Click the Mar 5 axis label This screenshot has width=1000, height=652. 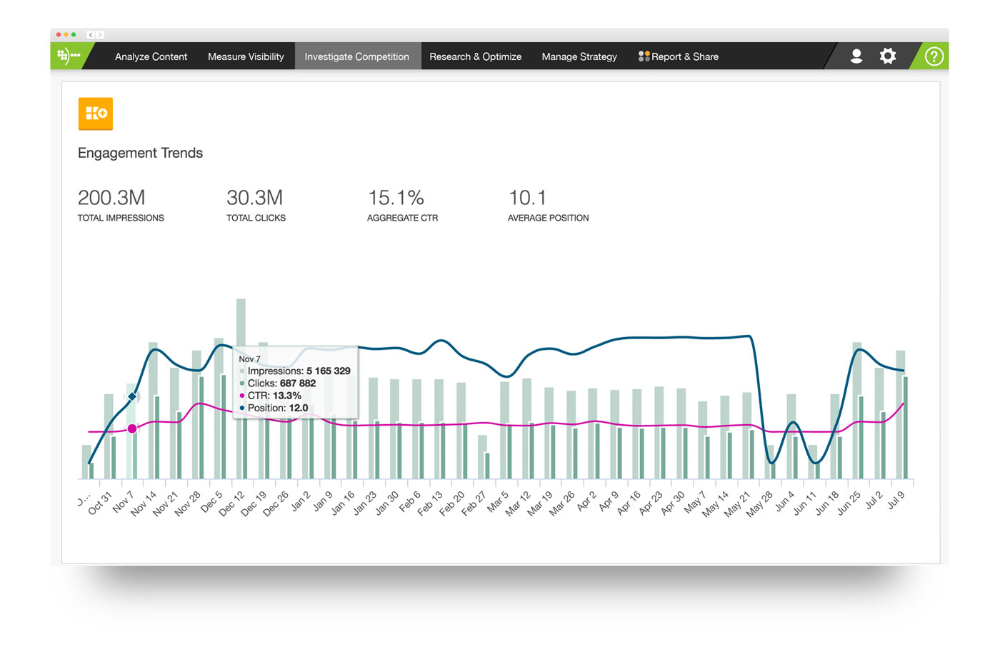(x=498, y=501)
